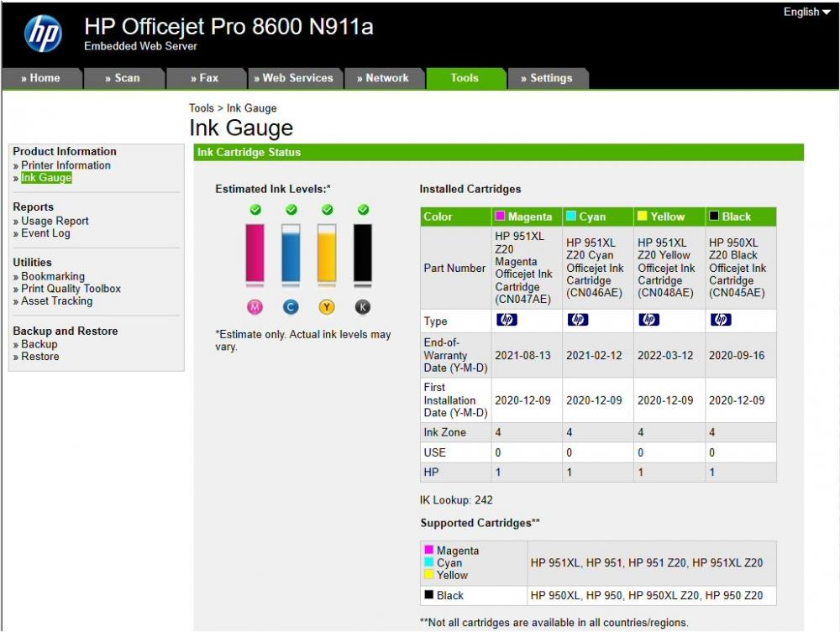Open the Scan tab
Screen dimensions: 840x632
tap(123, 78)
